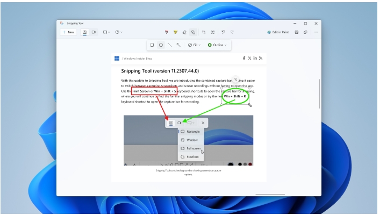380x215 pixels.
Task: Click the LinkedIn icon in the captured page
Action: pos(255,58)
